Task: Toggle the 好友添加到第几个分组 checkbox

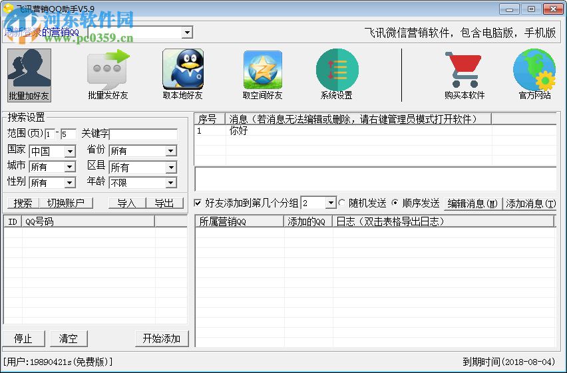Action: (x=198, y=203)
